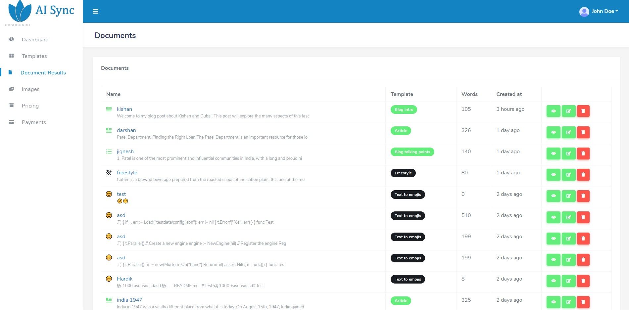
Task: Click the Pricing sidebar icon
Action: pyautogui.click(x=12, y=106)
